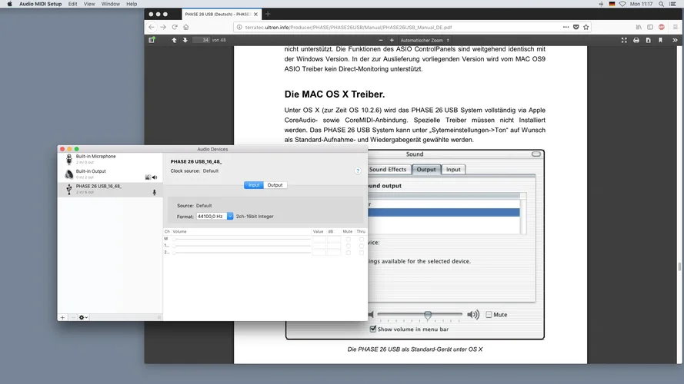The width and height of the screenshot is (684, 384).
Task: Open the Apple menu
Action: pyautogui.click(x=9, y=4)
